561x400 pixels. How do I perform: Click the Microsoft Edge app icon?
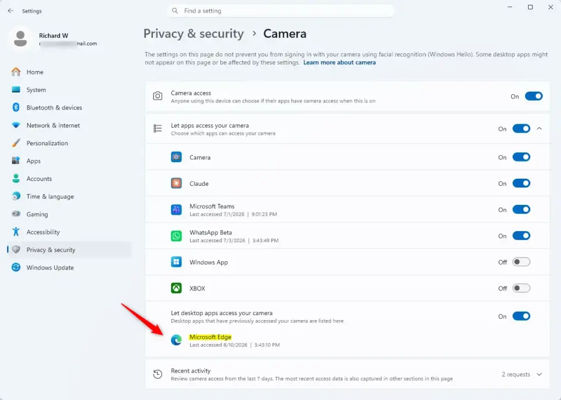[176, 340]
